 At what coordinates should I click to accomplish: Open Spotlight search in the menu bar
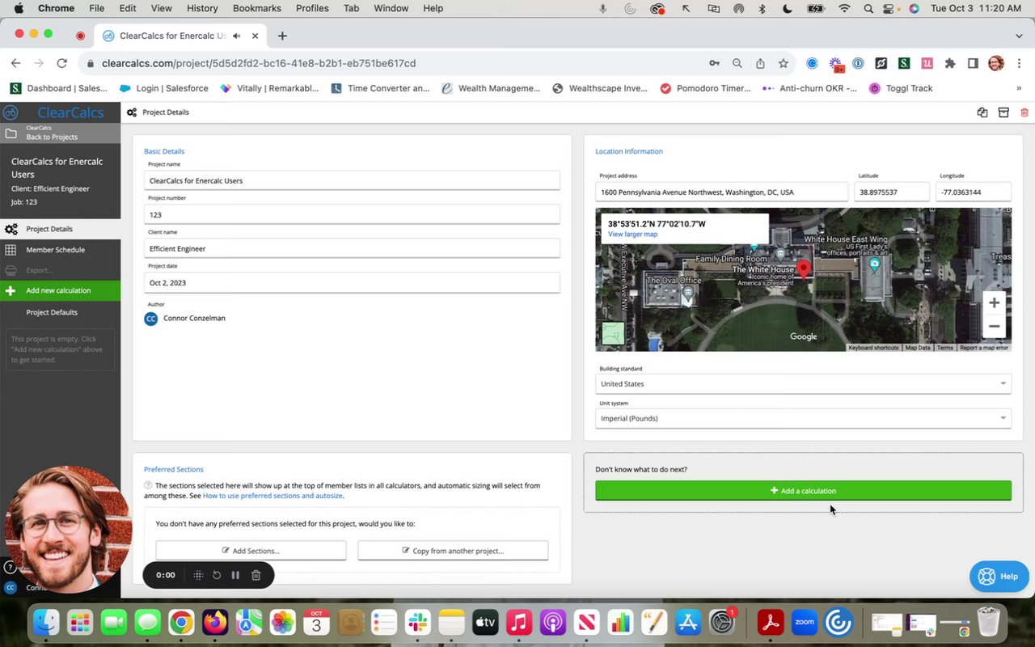[868, 8]
